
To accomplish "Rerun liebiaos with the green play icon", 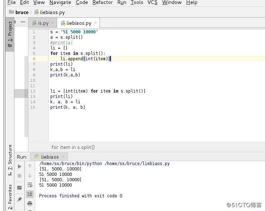I will pyautogui.click(x=19, y=167).
